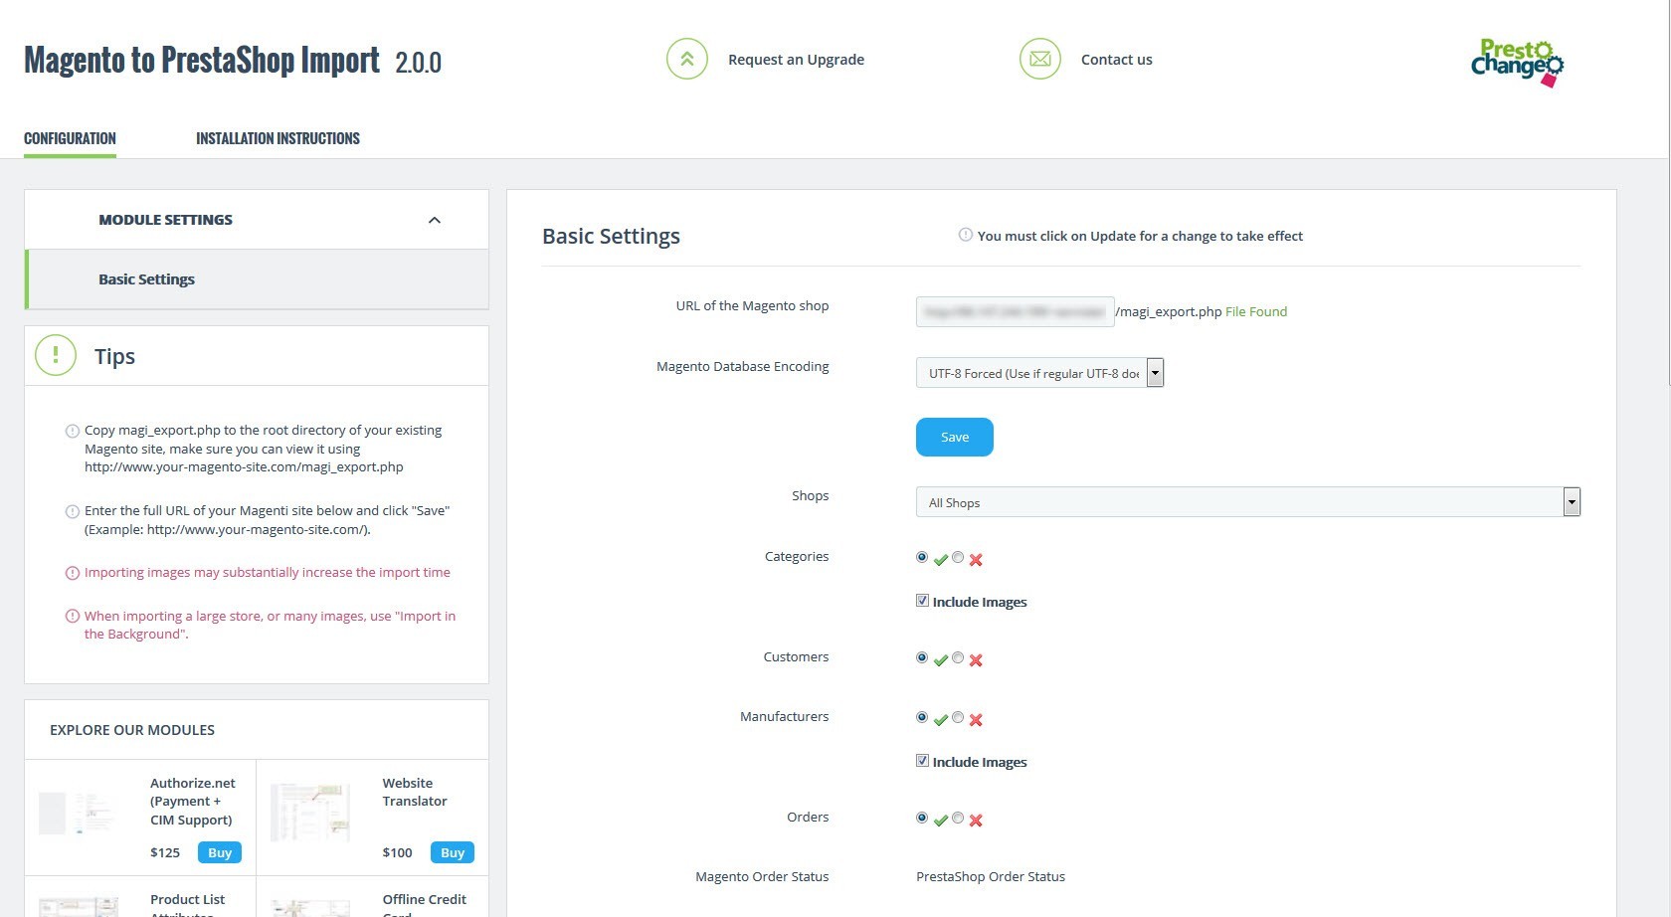Toggle Include Images checkbox under Categories
This screenshot has width=1671, height=917.
[922, 601]
